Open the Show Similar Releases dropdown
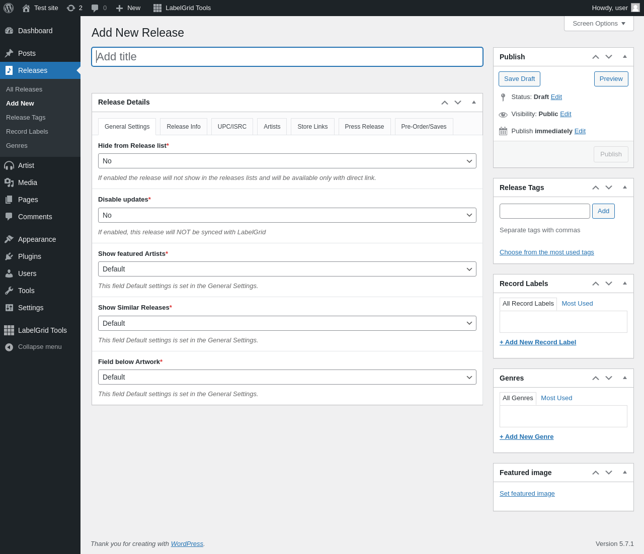Image resolution: width=644 pixels, height=554 pixels. pyautogui.click(x=287, y=323)
